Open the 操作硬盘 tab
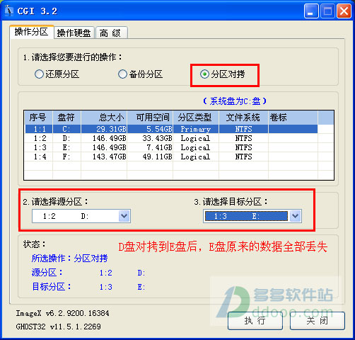This screenshot has width=355, height=340. coord(74,33)
